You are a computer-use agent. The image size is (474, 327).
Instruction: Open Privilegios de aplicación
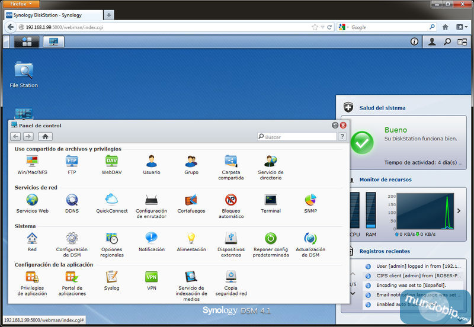(x=32, y=283)
